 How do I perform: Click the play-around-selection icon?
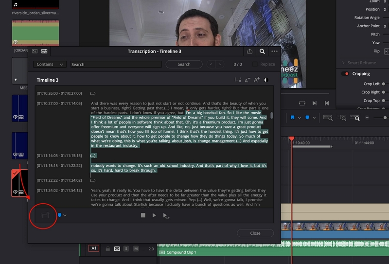point(166,215)
